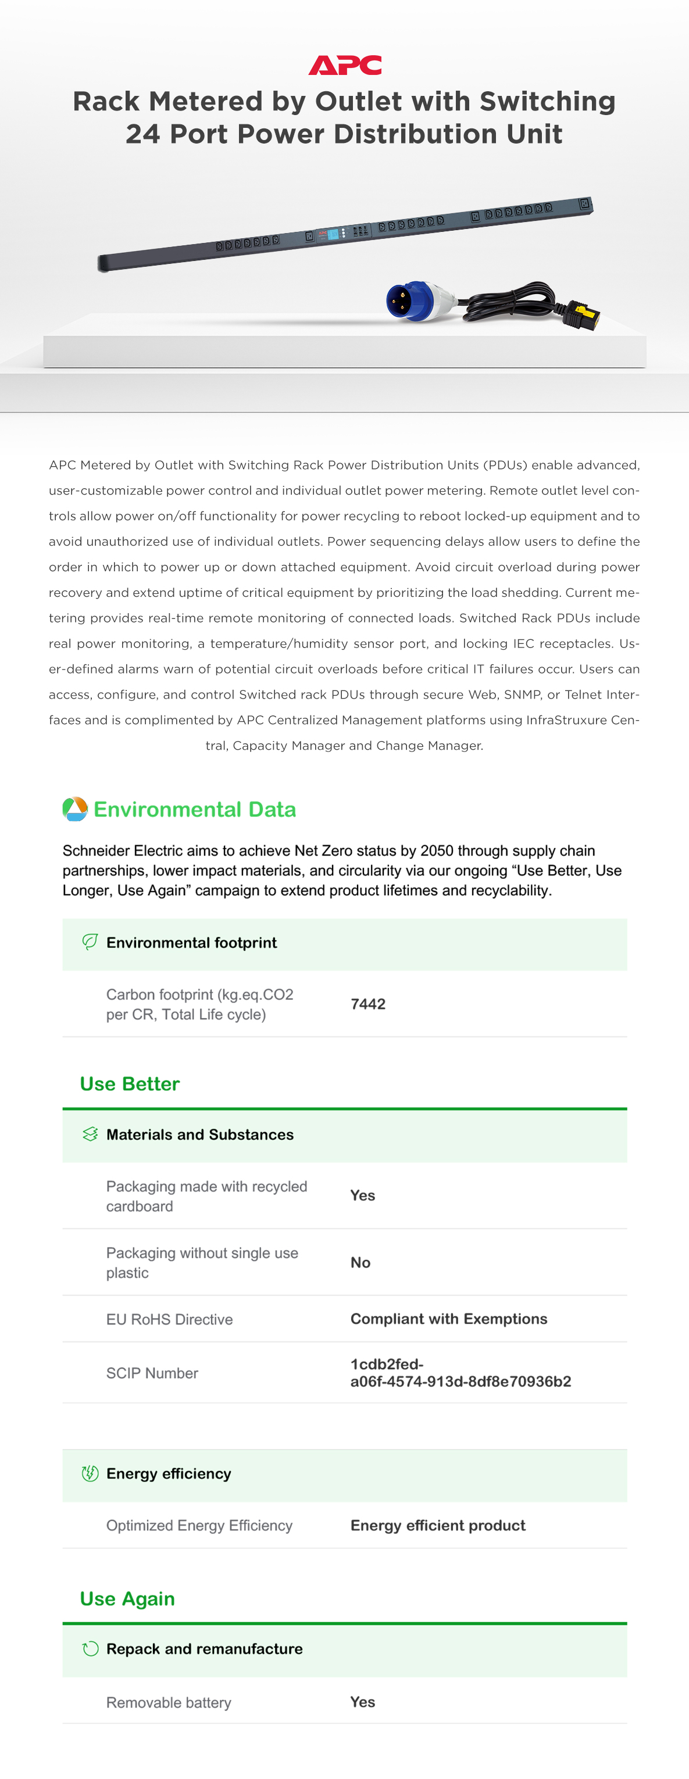Click the product title heading text
The width and height of the screenshot is (689, 1779).
[x=344, y=117]
